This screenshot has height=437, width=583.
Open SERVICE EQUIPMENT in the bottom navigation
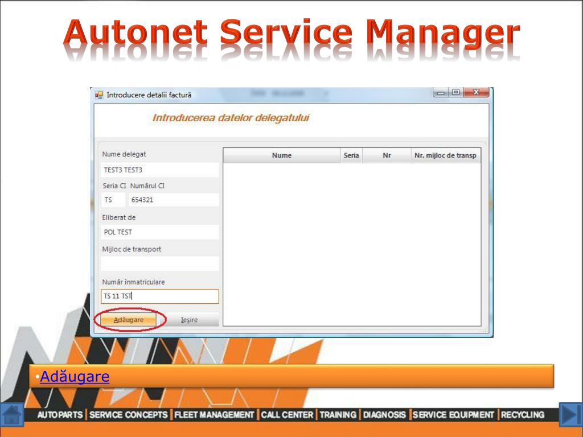click(x=453, y=415)
